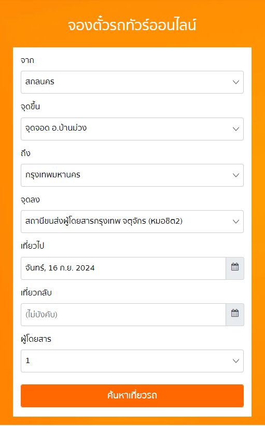Viewport: 265px width, 426px height.
Task: Click chevron arrow on หมอชิต2 drop-off dropdown
Action: [x=236, y=222]
